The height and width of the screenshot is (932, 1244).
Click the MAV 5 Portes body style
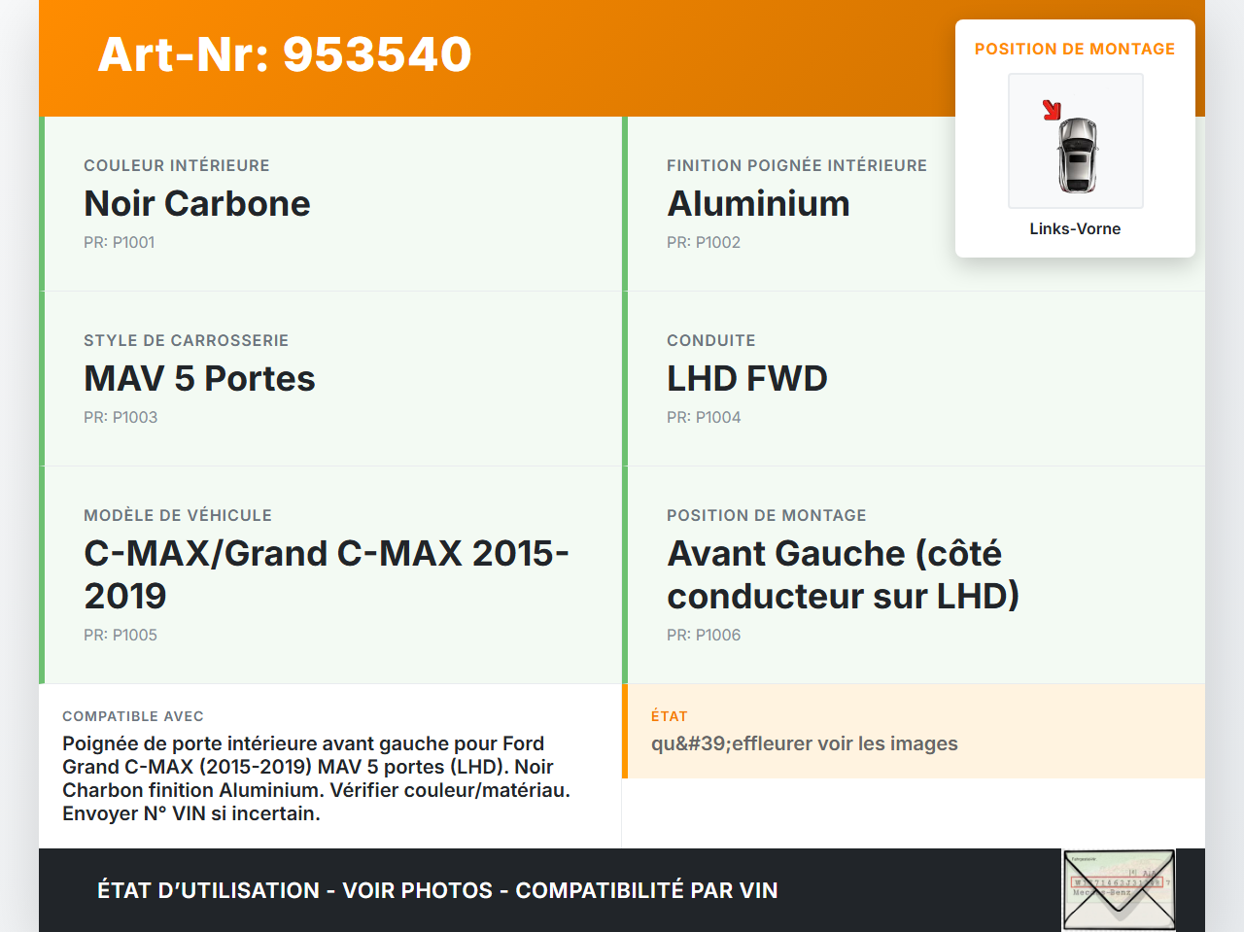pos(199,378)
